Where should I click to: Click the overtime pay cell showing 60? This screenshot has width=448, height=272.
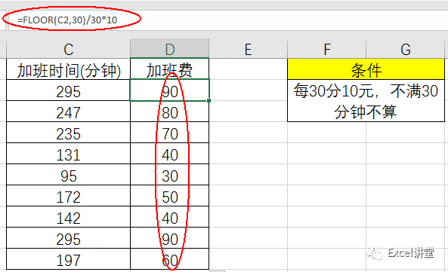(x=170, y=259)
